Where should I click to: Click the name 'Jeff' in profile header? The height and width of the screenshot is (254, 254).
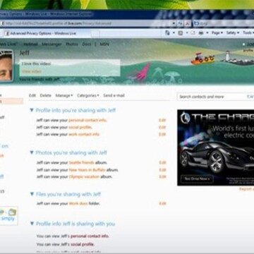click(x=24, y=53)
